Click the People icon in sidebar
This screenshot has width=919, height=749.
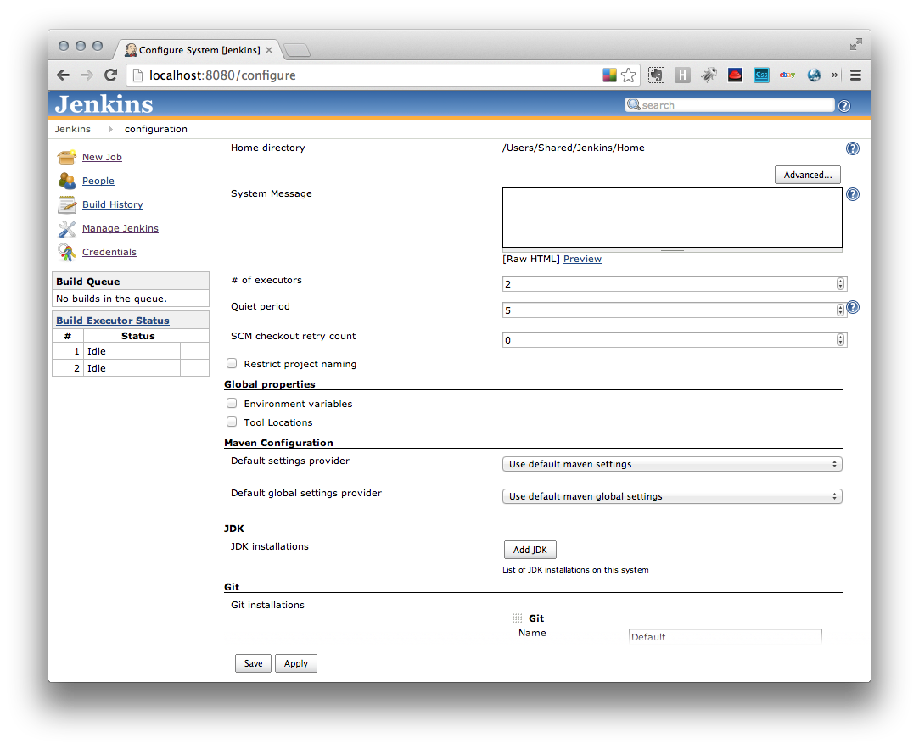tap(66, 181)
